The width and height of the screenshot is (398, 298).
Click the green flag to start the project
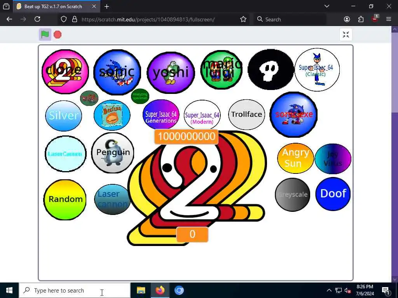point(45,35)
